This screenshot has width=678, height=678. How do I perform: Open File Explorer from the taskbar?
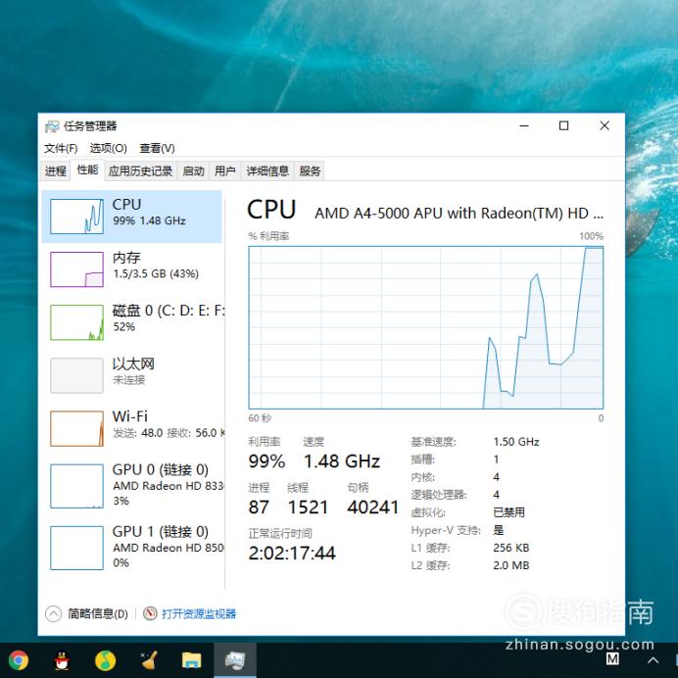192,660
